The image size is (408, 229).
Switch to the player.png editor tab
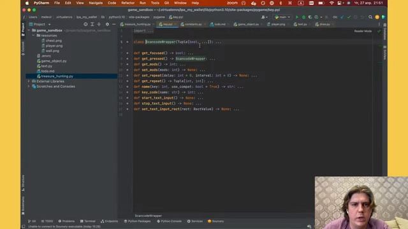coord(278,24)
